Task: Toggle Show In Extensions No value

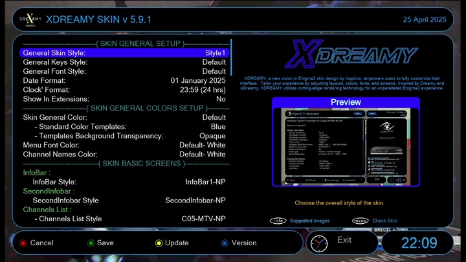Action: click(221, 99)
